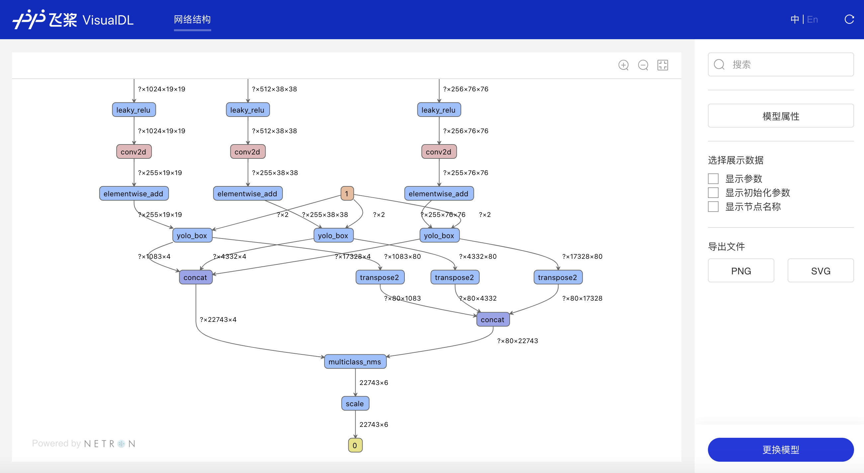Viewport: 864px width, 473px height.
Task: Click the ?×22743×4 edge label
Action: pos(218,319)
